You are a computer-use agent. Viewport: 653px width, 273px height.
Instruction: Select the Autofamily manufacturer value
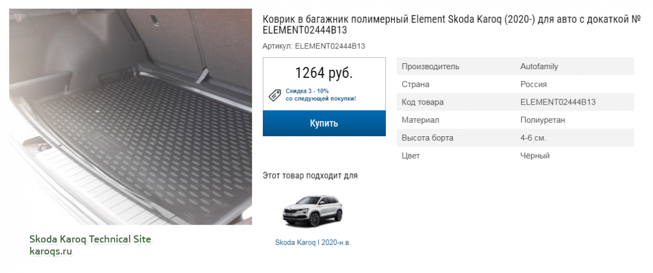pos(539,66)
